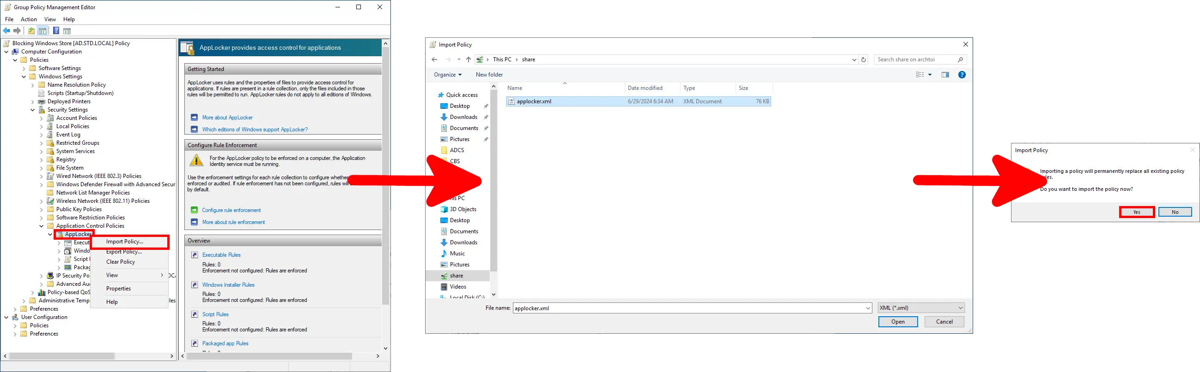Open the View menu in the menu bar
The height and width of the screenshot is (372, 1200).
tap(50, 19)
